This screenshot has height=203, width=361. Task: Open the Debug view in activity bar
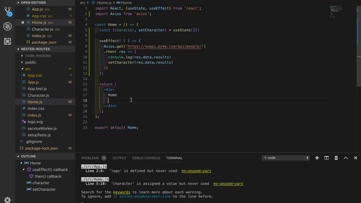[x=7, y=27]
